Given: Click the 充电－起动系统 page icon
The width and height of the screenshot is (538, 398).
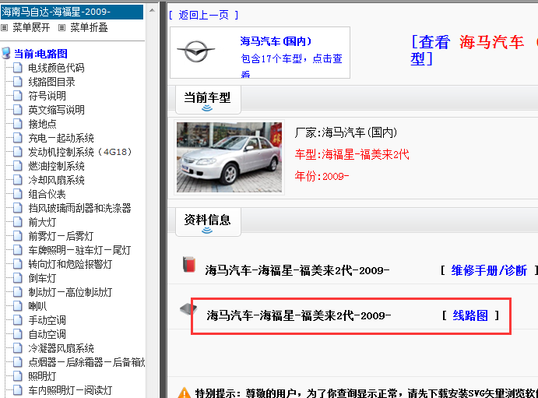Looking at the screenshot, I should [x=17, y=138].
